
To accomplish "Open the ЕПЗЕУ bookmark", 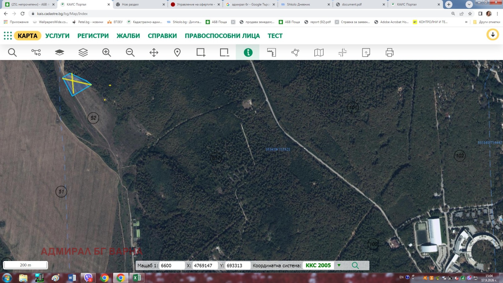I will (115, 22).
